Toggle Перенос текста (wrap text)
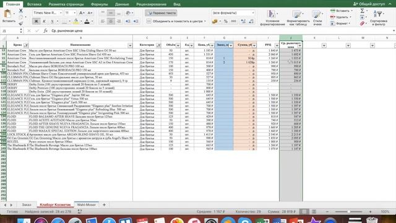Screen dimensions: 396x223 161,13
